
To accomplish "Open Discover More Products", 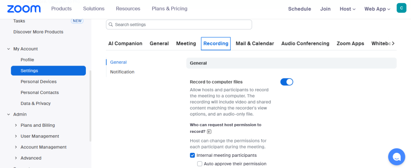I will [x=38, y=32].
